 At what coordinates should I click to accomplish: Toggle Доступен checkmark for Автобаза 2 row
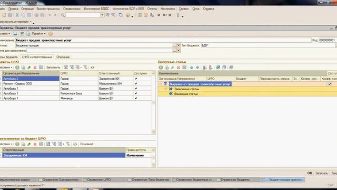pos(136,79)
